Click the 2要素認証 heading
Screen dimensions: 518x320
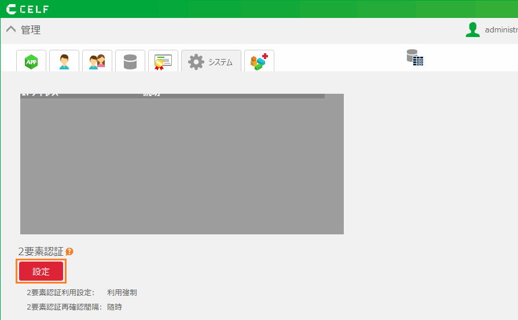(x=41, y=252)
